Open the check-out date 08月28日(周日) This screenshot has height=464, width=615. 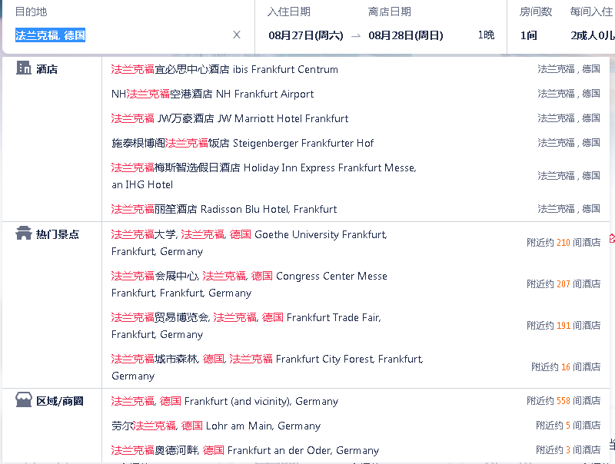click(406, 35)
